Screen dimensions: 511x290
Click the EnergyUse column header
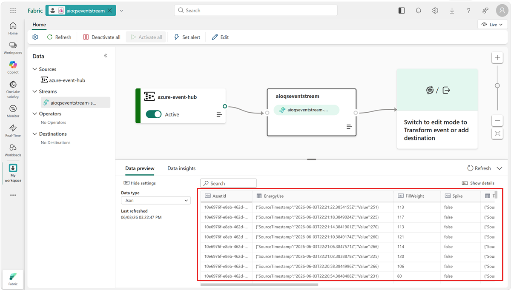[323, 196]
